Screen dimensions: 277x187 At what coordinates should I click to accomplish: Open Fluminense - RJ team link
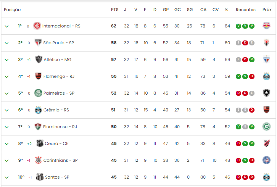click(60, 127)
